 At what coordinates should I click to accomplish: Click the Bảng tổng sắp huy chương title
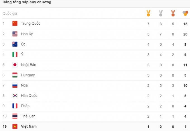point(27,2)
